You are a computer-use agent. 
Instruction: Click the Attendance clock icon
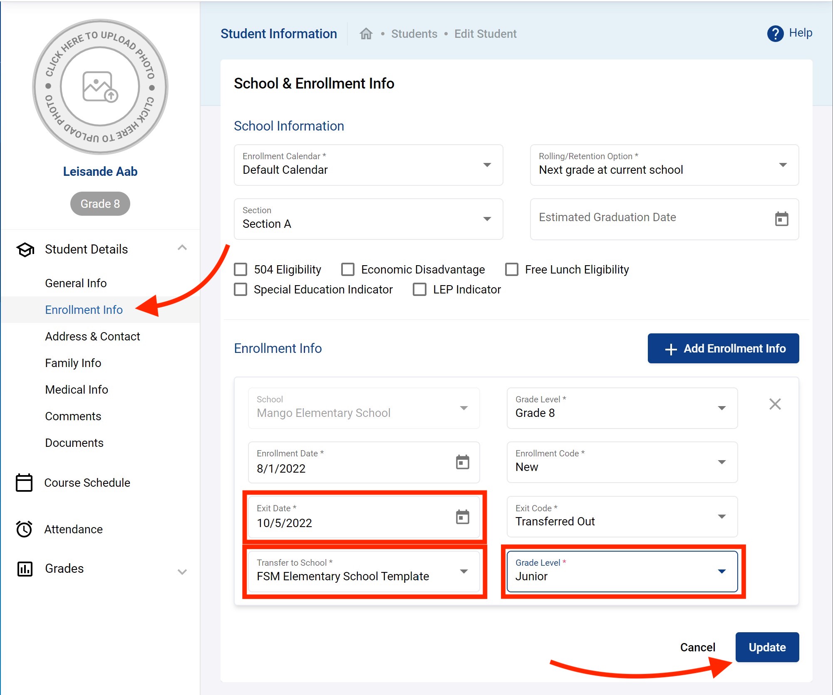(24, 529)
